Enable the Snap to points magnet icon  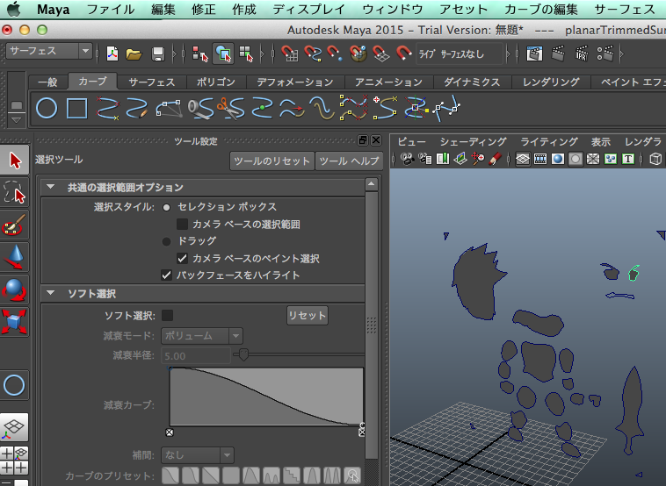[x=335, y=54]
